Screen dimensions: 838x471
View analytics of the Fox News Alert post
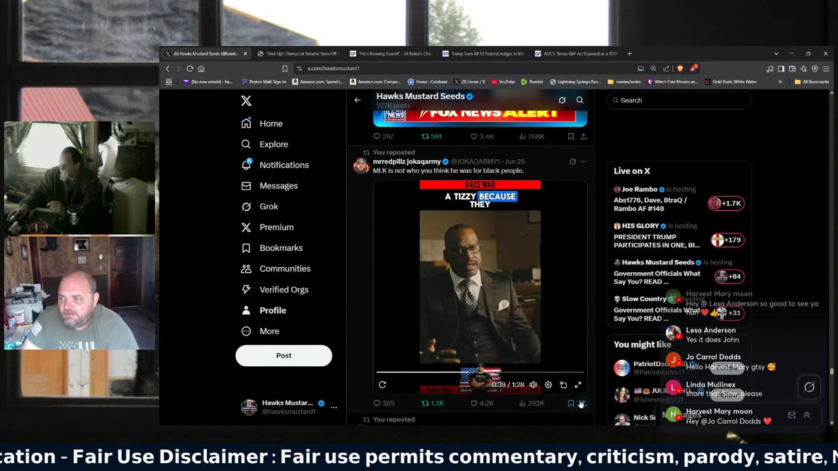532,137
